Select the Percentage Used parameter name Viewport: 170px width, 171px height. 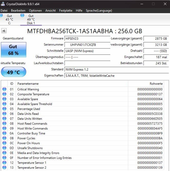[29, 109]
